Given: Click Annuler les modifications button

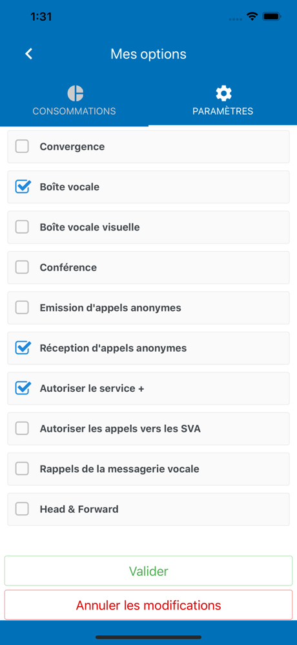Looking at the screenshot, I should click(148, 605).
